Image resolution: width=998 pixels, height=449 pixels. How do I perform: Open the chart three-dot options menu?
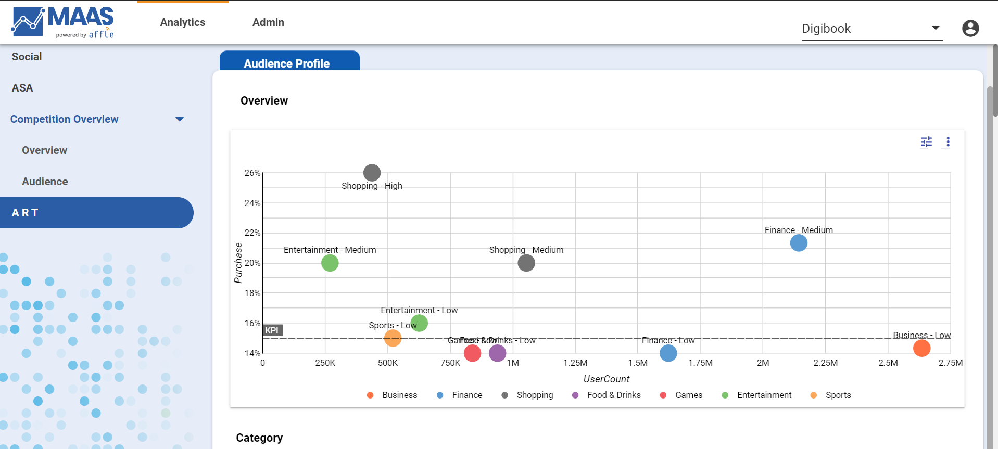[948, 142]
